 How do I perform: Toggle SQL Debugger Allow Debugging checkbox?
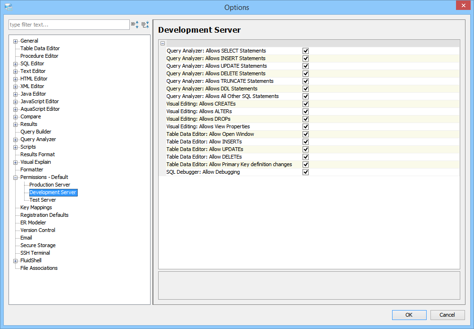[305, 172]
